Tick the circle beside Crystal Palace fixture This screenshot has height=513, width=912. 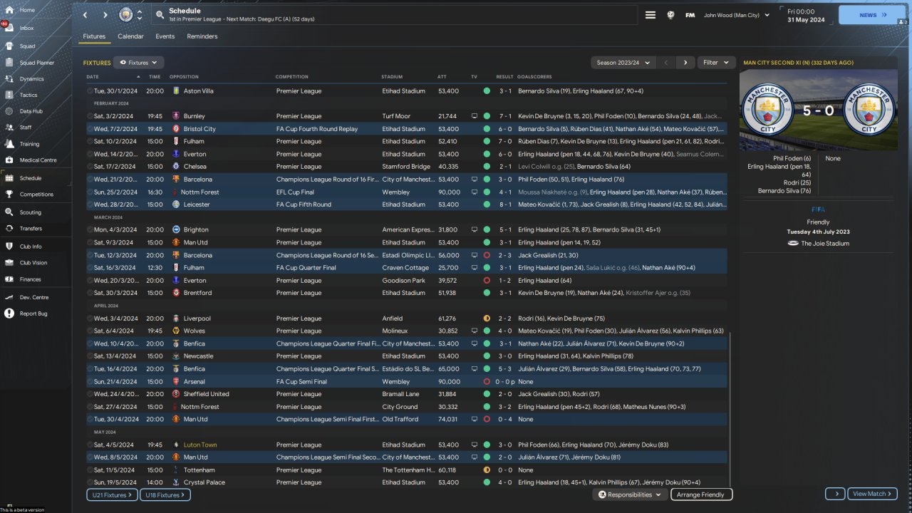(90, 482)
